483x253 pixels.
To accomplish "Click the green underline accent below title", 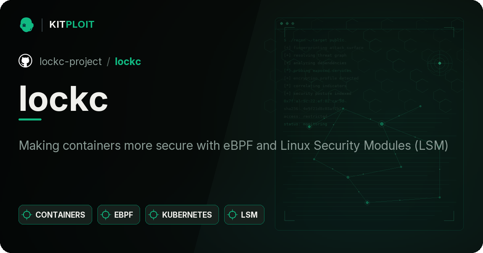I will pos(30,119).
